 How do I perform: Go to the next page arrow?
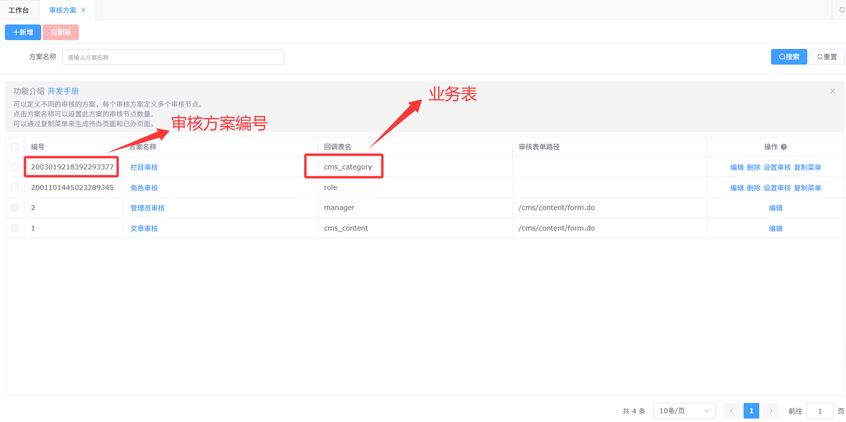click(x=771, y=411)
